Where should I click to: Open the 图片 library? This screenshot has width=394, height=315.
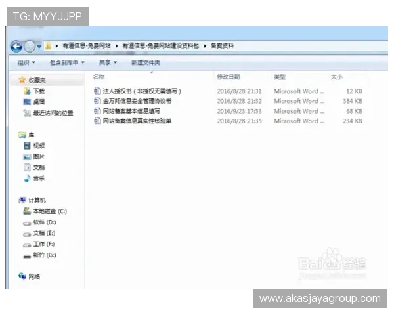pyautogui.click(x=39, y=157)
